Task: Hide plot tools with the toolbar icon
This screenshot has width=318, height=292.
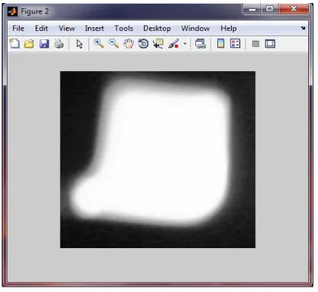Action: tap(256, 44)
